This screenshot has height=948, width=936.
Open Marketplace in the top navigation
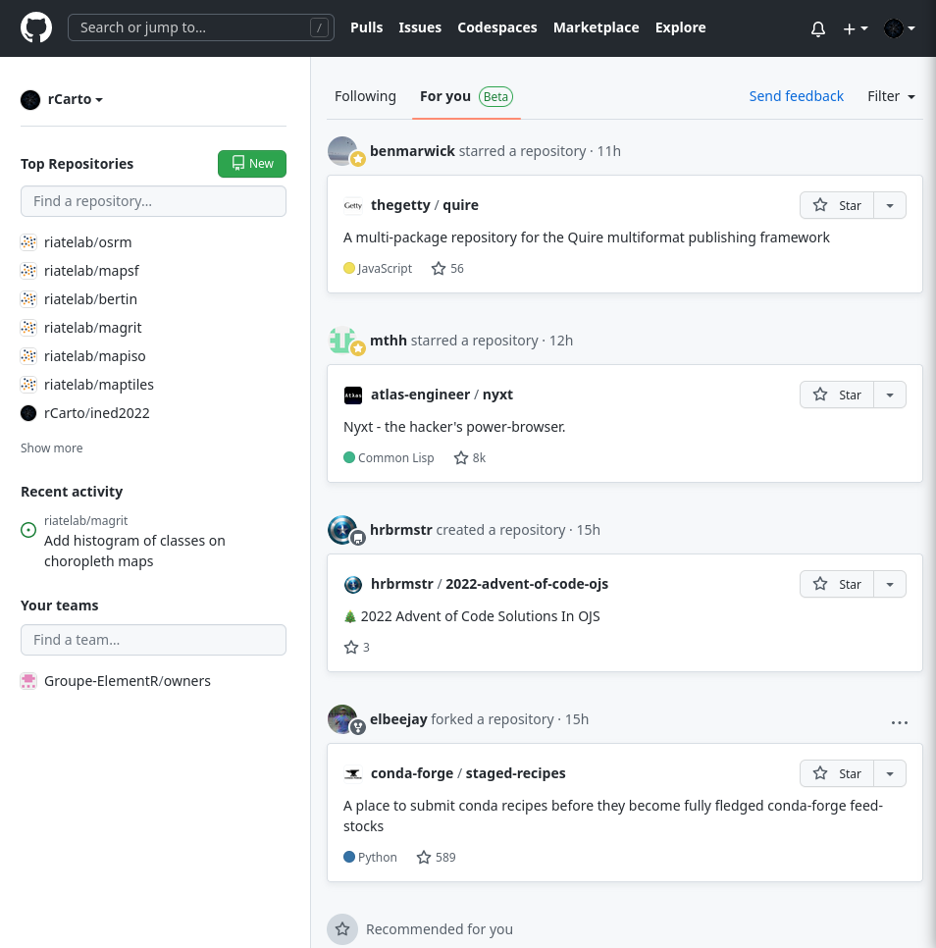(596, 27)
